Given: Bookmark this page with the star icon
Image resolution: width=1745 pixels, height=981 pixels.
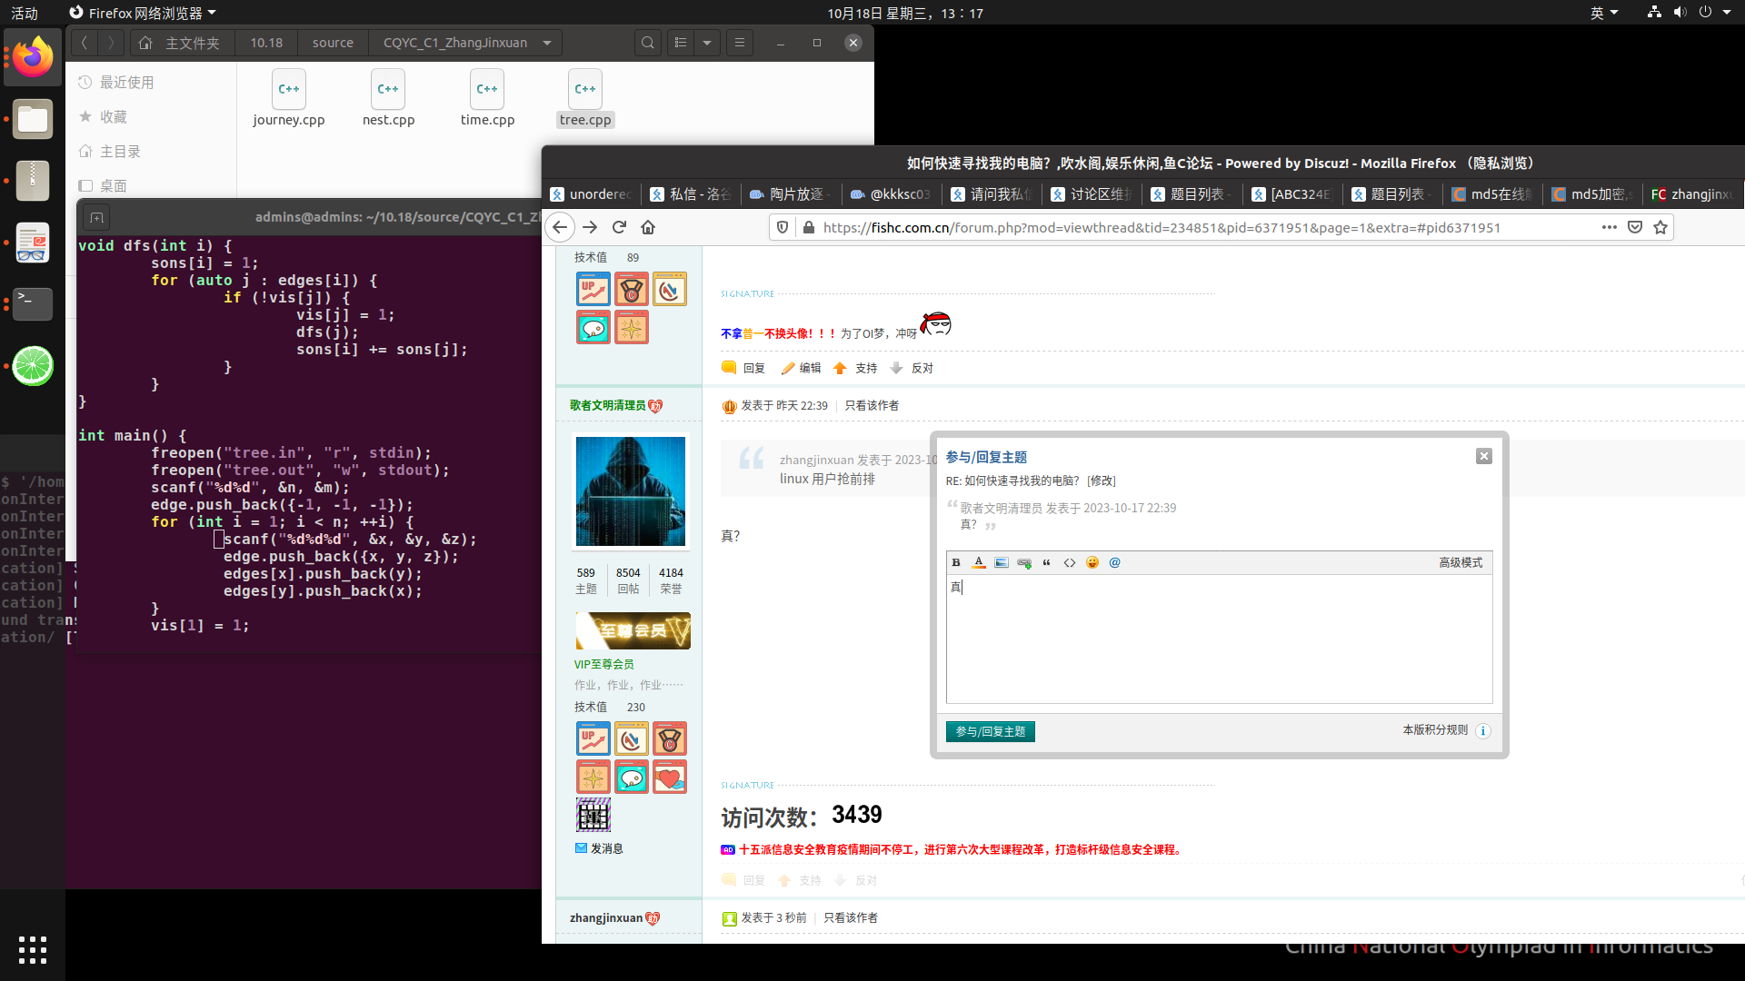Looking at the screenshot, I should point(1660,227).
